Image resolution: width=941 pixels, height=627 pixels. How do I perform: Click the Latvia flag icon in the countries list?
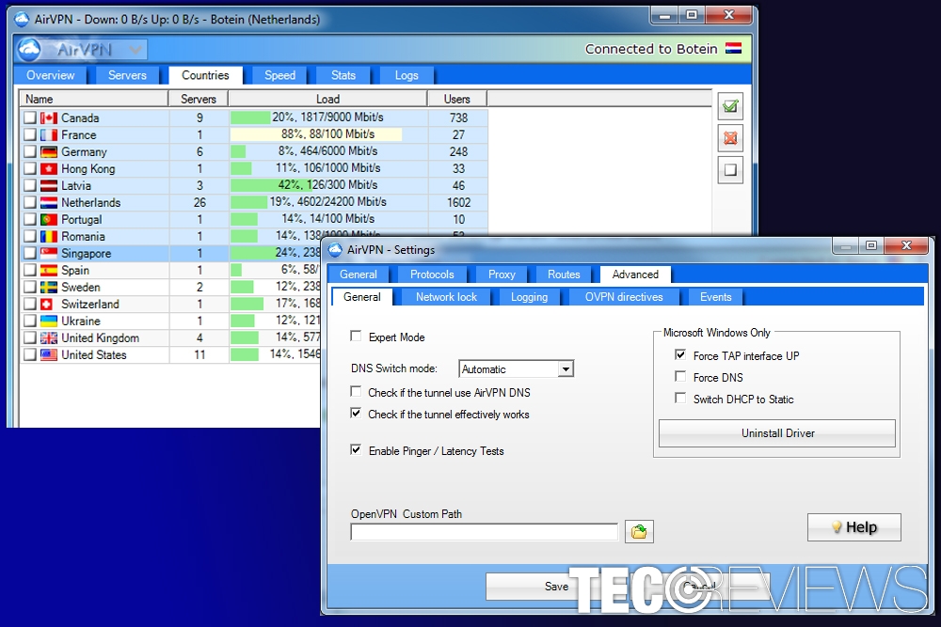click(49, 186)
